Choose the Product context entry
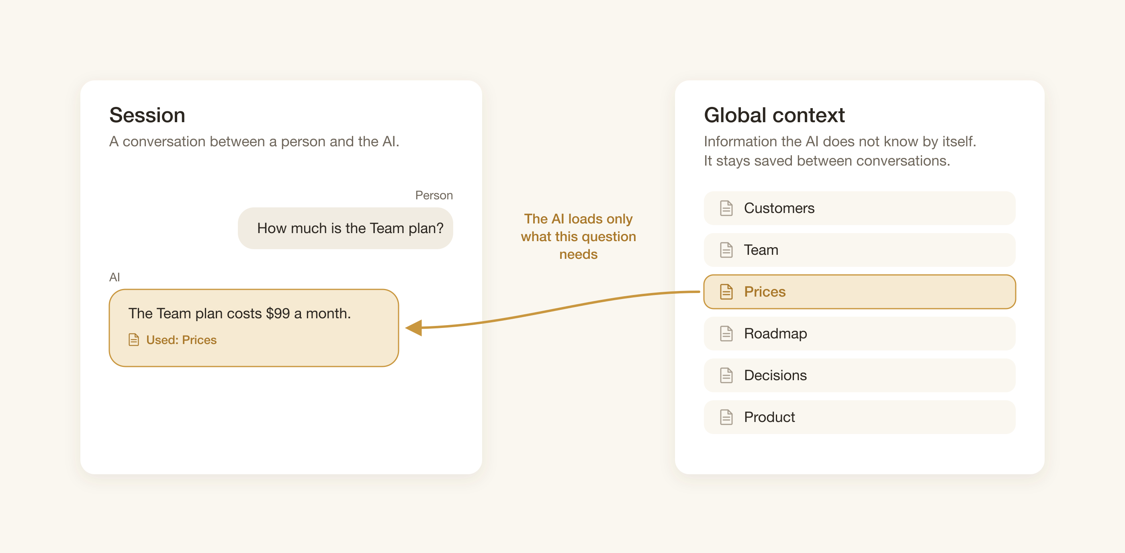Screen dimensions: 1125x553 pos(859,417)
